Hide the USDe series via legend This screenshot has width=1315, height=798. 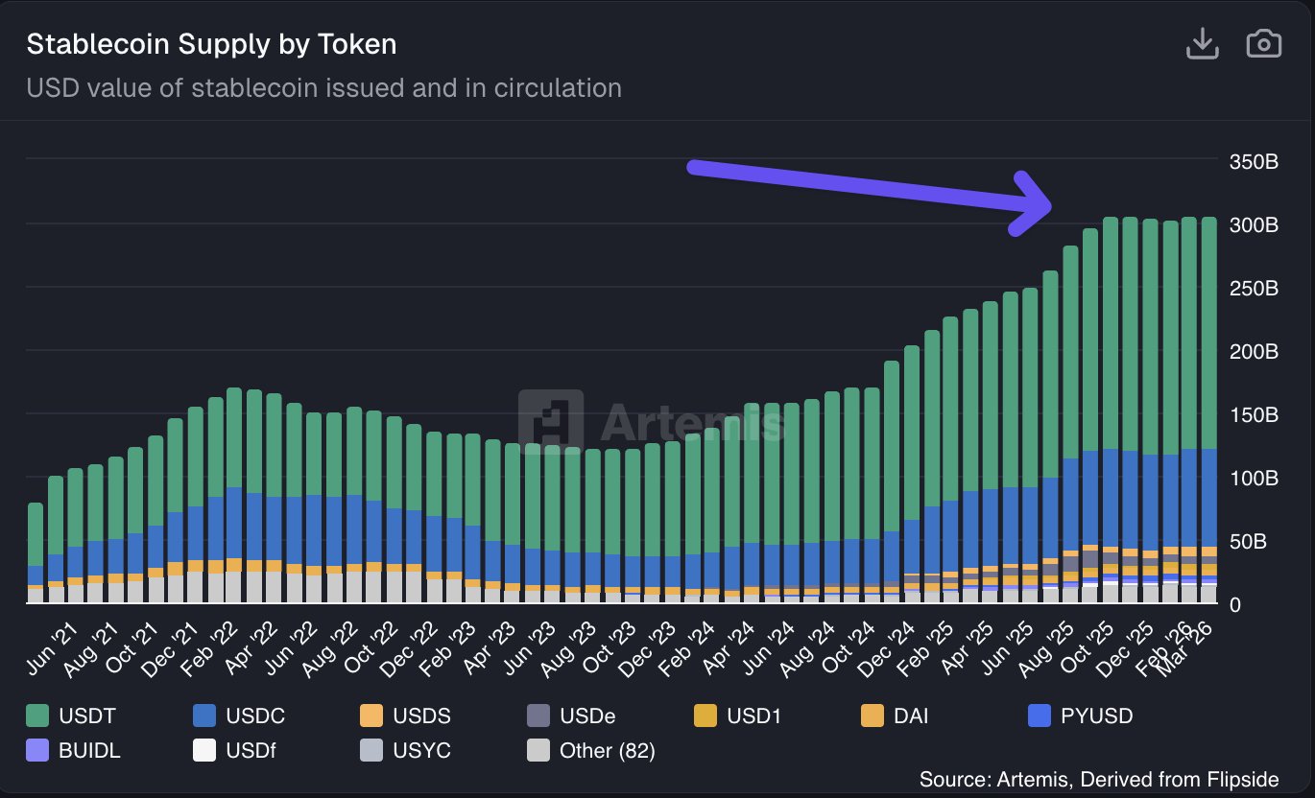tap(588, 716)
